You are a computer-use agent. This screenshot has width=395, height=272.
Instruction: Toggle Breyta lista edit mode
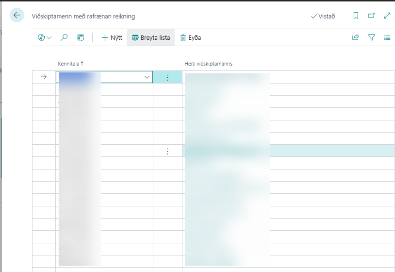coord(151,37)
